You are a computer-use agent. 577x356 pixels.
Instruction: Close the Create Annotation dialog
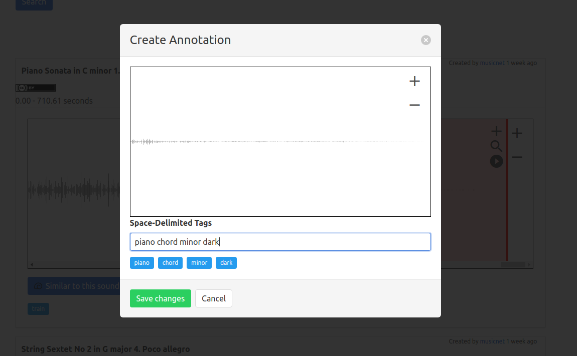[x=426, y=40]
